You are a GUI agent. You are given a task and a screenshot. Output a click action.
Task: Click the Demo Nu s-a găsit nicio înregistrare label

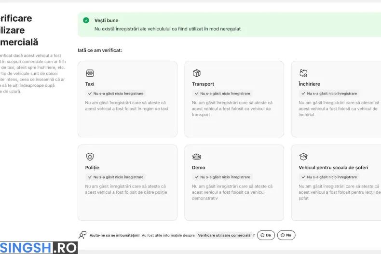click(225, 177)
